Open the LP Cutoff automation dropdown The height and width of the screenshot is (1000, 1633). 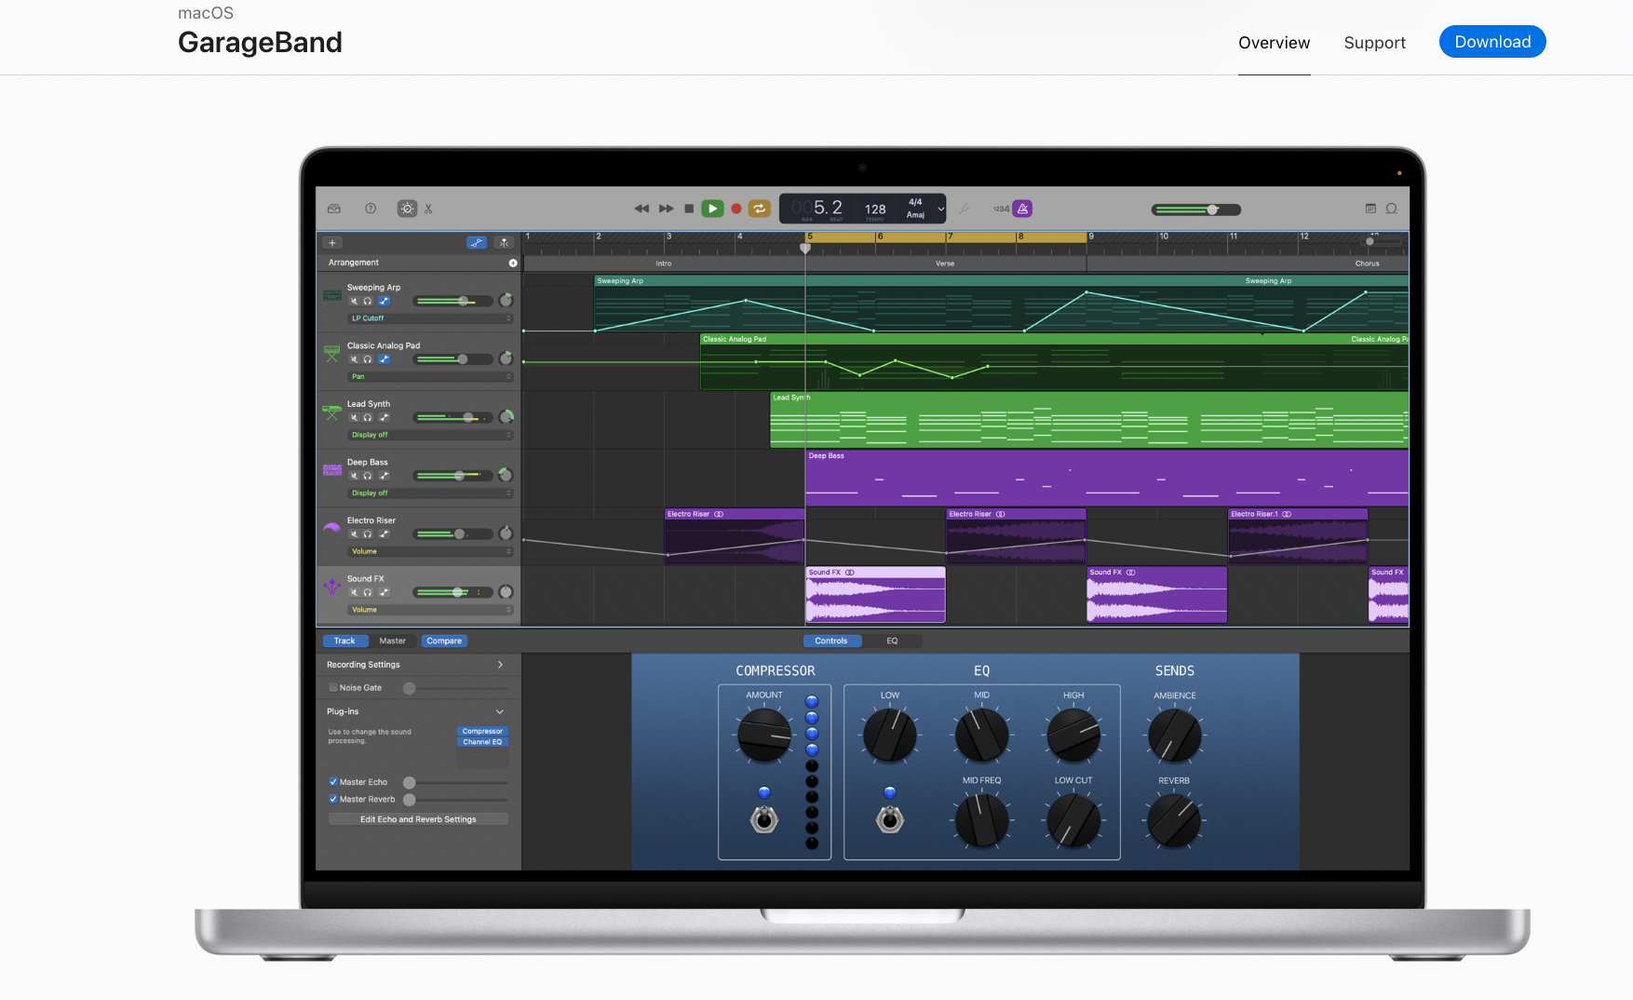pyautogui.click(x=431, y=318)
